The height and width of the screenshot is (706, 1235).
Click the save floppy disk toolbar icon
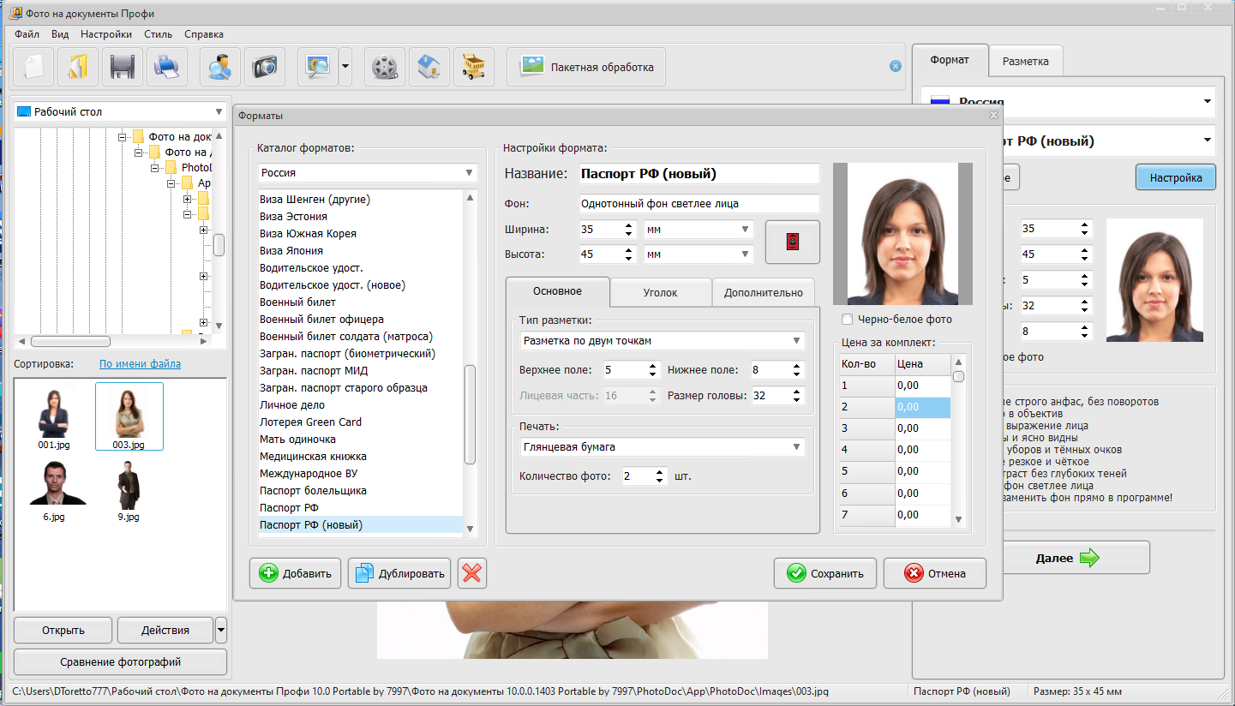pos(123,67)
